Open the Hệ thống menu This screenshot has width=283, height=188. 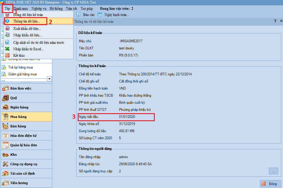pyautogui.click(x=56, y=9)
